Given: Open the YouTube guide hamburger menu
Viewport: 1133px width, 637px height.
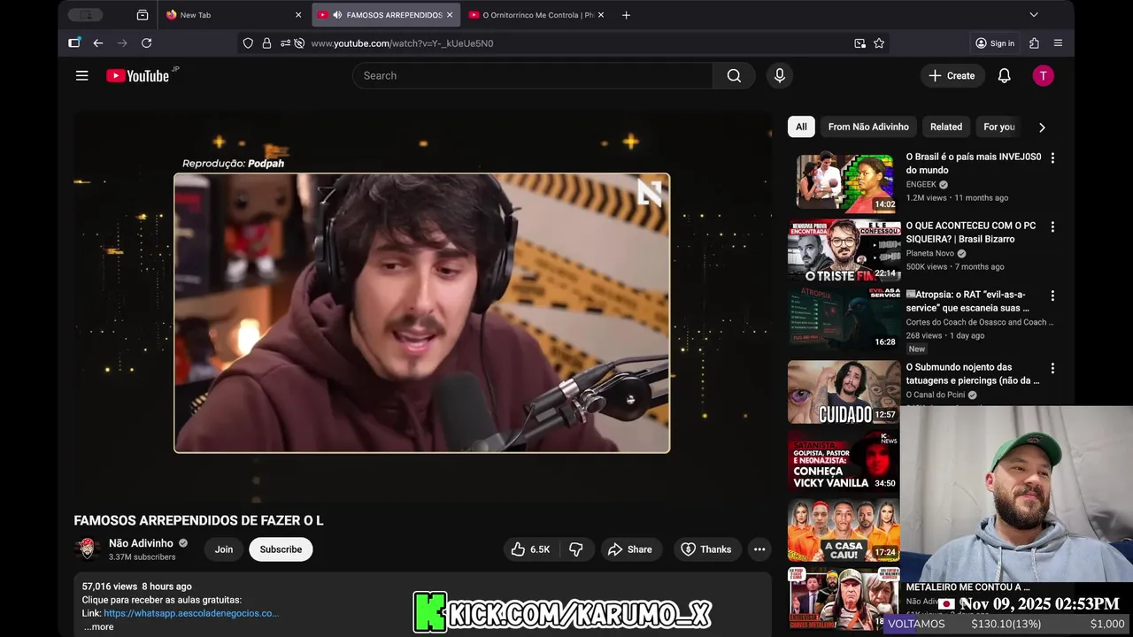Looking at the screenshot, I should tap(81, 76).
